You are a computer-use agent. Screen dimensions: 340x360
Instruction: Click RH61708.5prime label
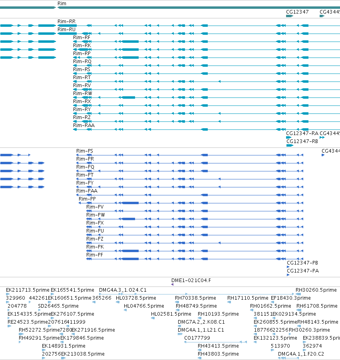coord(317,306)
